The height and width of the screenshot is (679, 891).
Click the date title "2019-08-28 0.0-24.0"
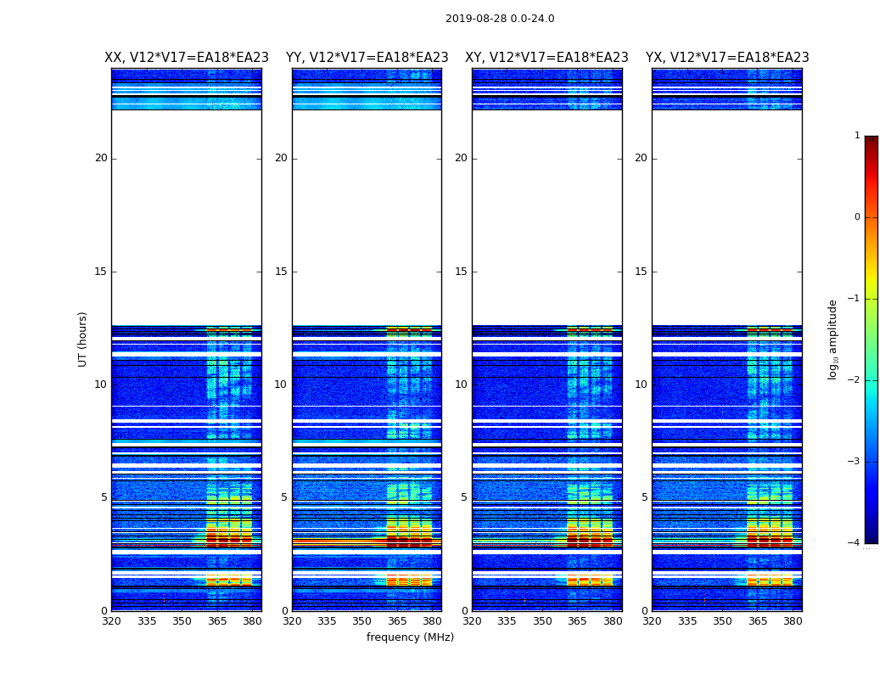pyautogui.click(x=500, y=19)
